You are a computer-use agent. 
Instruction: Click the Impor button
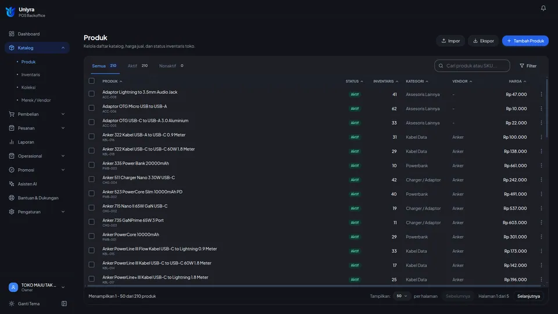[450, 41]
